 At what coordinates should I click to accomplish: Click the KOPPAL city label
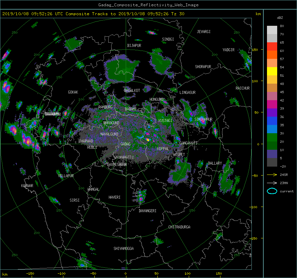pyautogui.click(x=163, y=149)
